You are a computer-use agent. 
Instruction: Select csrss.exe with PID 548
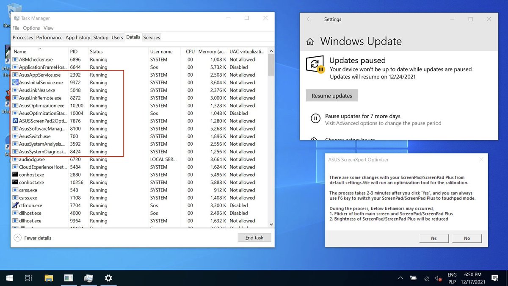coord(139,190)
